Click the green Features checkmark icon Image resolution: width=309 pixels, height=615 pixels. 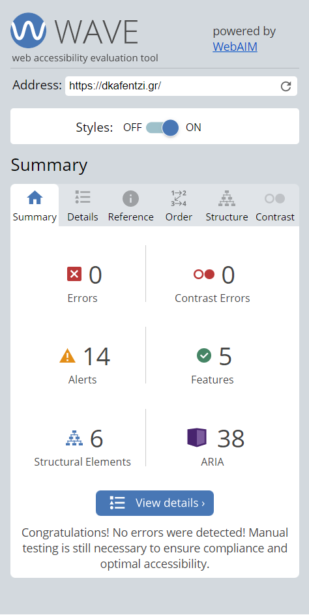click(204, 355)
